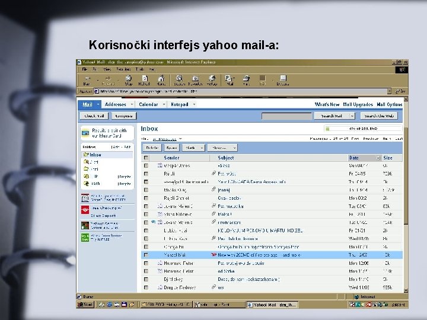Check the box for Gaspar Janos message
The height and width of the screenshot is (320, 427).
click(146, 165)
